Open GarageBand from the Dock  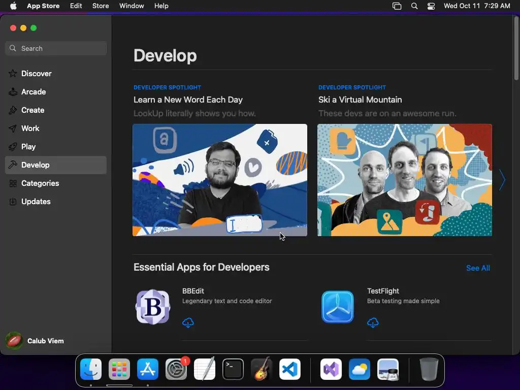[262, 369]
